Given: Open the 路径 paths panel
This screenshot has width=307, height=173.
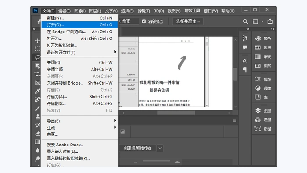Looking at the screenshot, I should (x=263, y=129).
